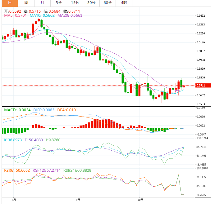Click the 0.0159 MACD axis label
This screenshot has height=208, width=215.
201,108
